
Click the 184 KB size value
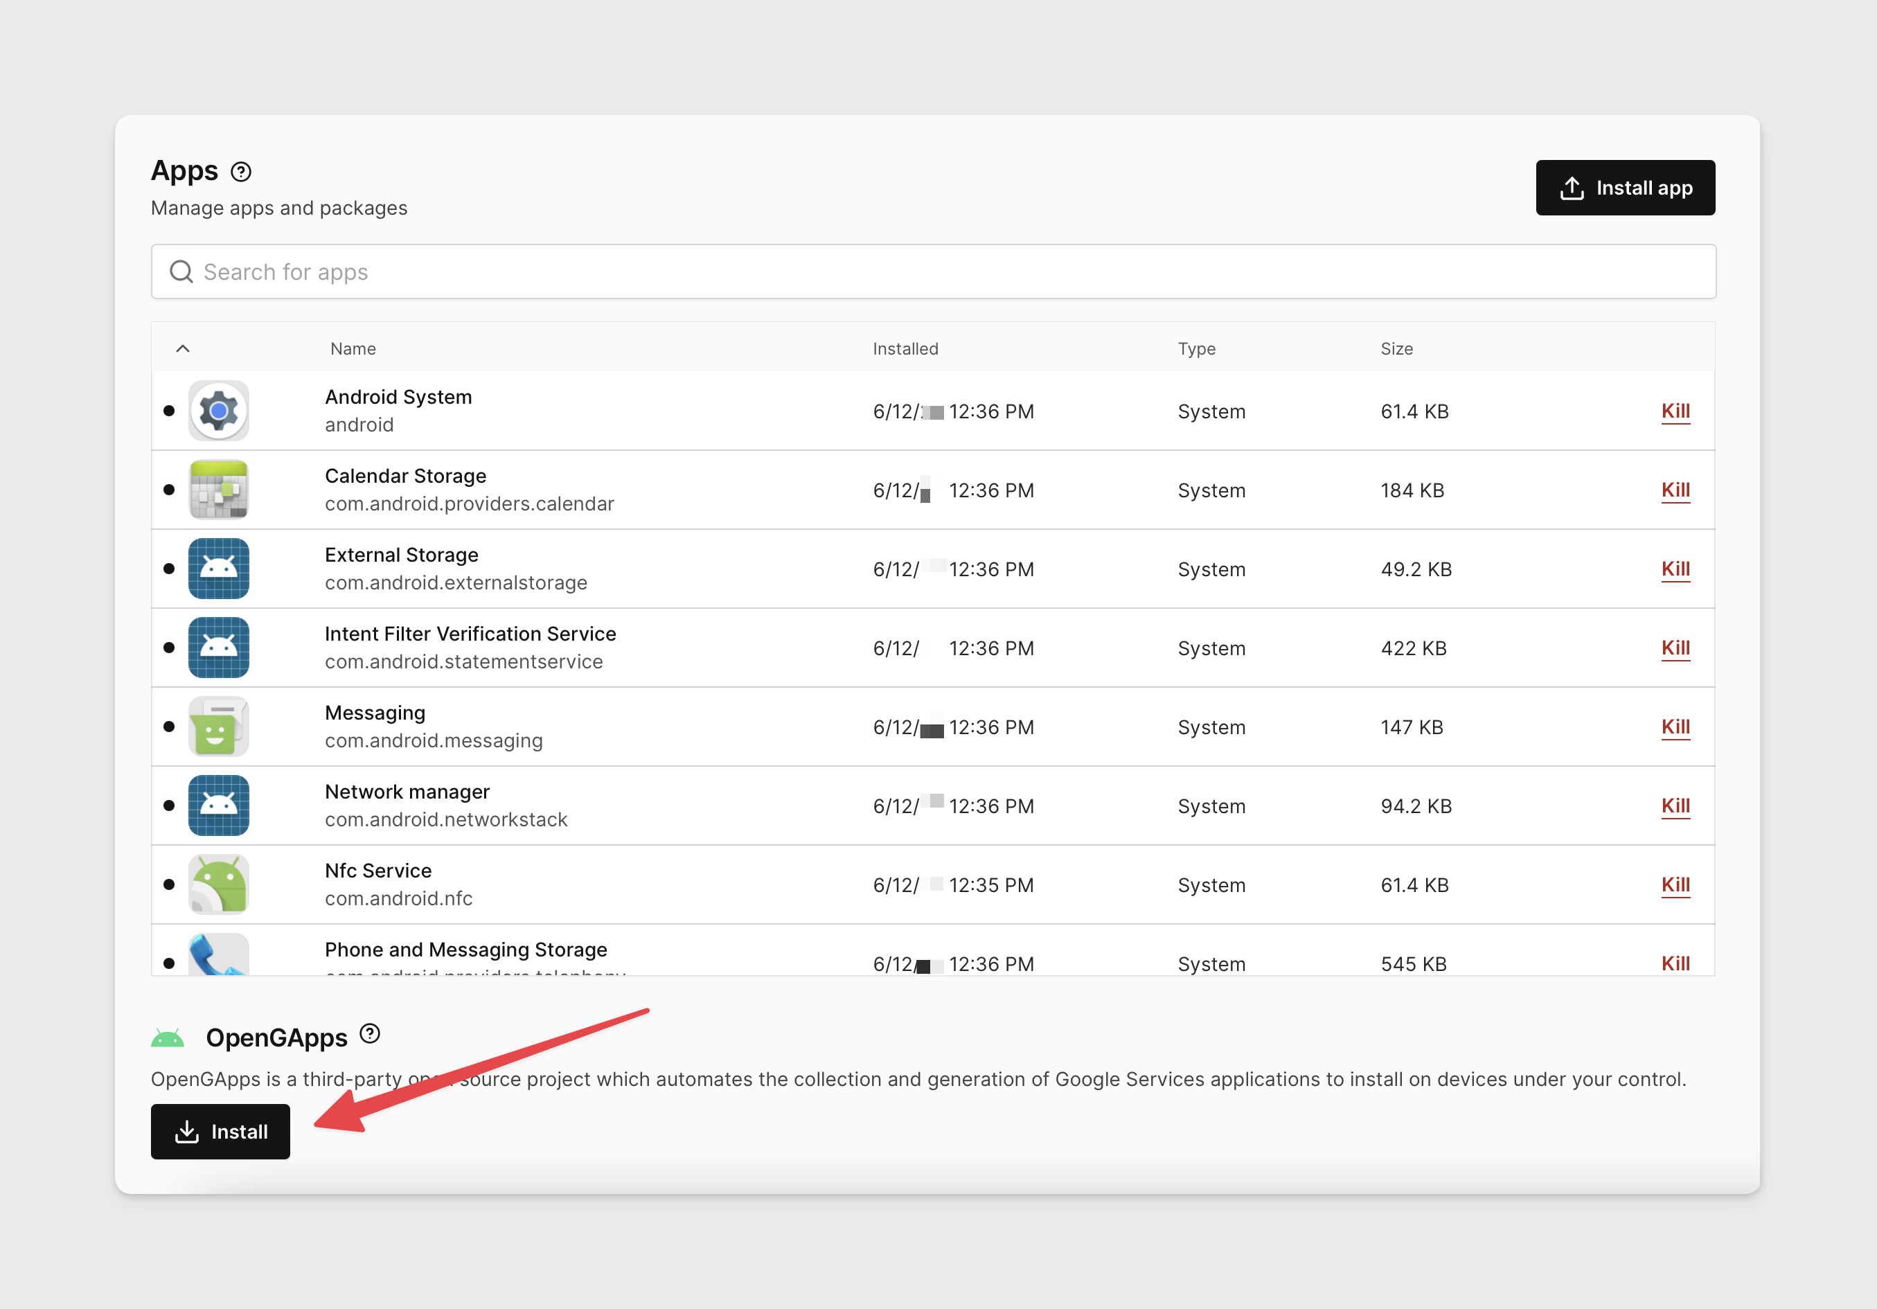1413,490
